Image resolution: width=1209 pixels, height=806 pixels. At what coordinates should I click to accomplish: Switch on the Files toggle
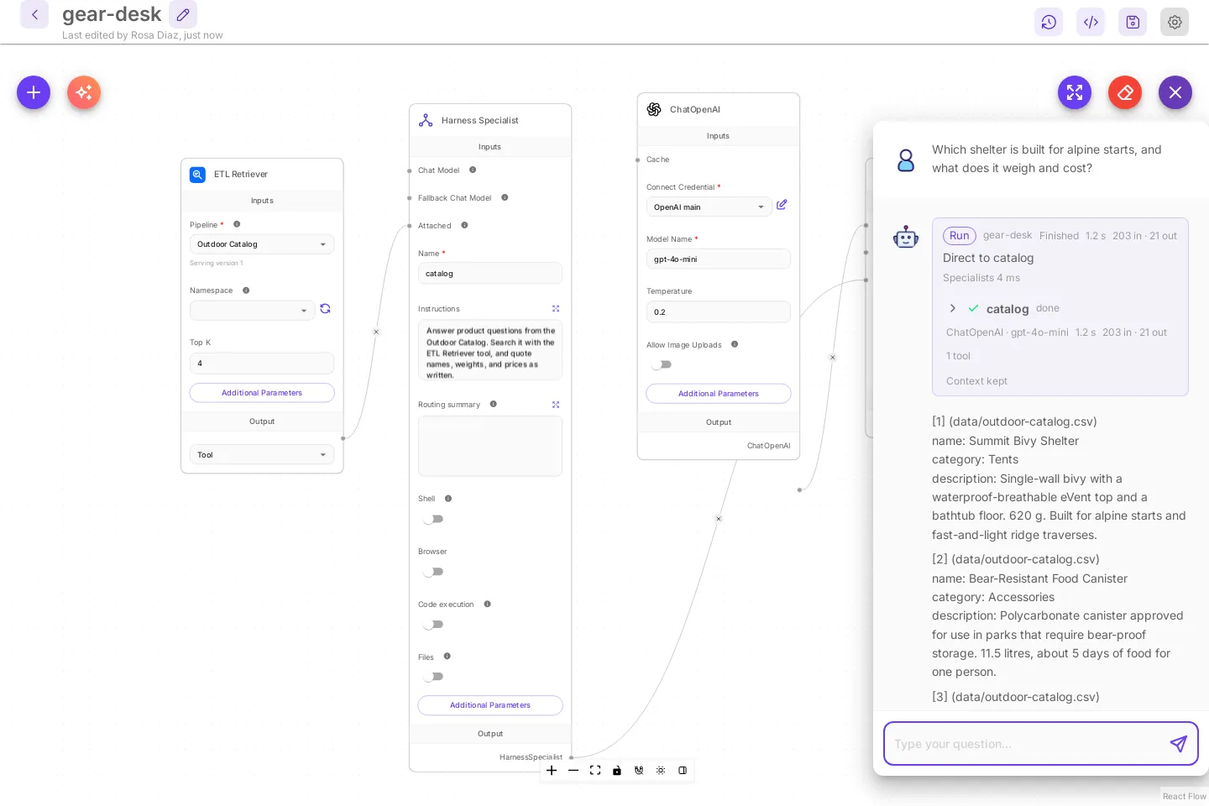click(433, 677)
